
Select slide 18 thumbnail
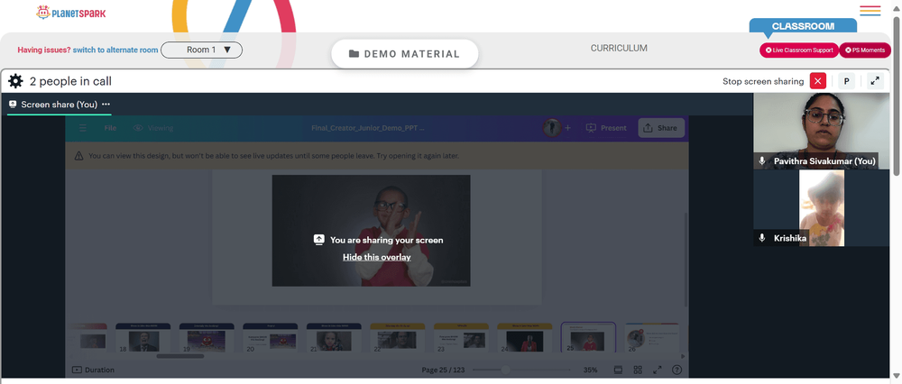pyautogui.click(x=143, y=338)
